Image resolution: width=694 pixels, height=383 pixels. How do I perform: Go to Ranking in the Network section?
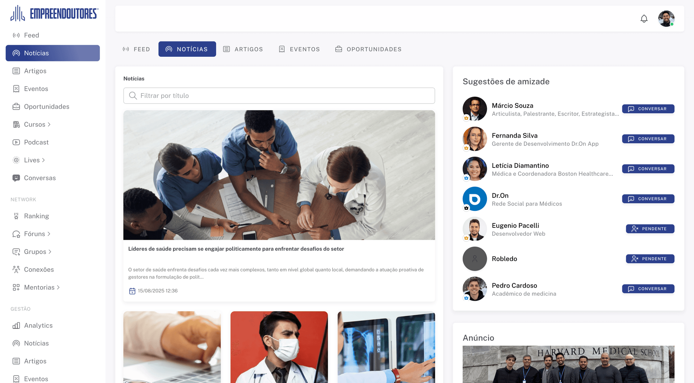click(36, 216)
